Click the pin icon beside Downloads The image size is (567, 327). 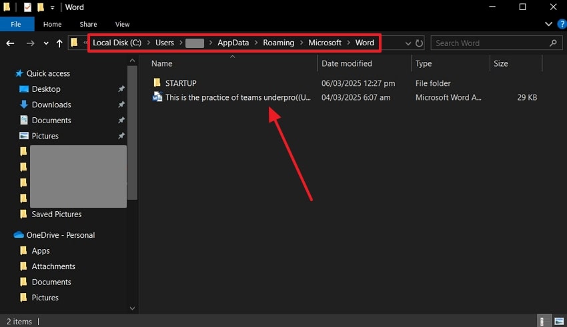121,105
